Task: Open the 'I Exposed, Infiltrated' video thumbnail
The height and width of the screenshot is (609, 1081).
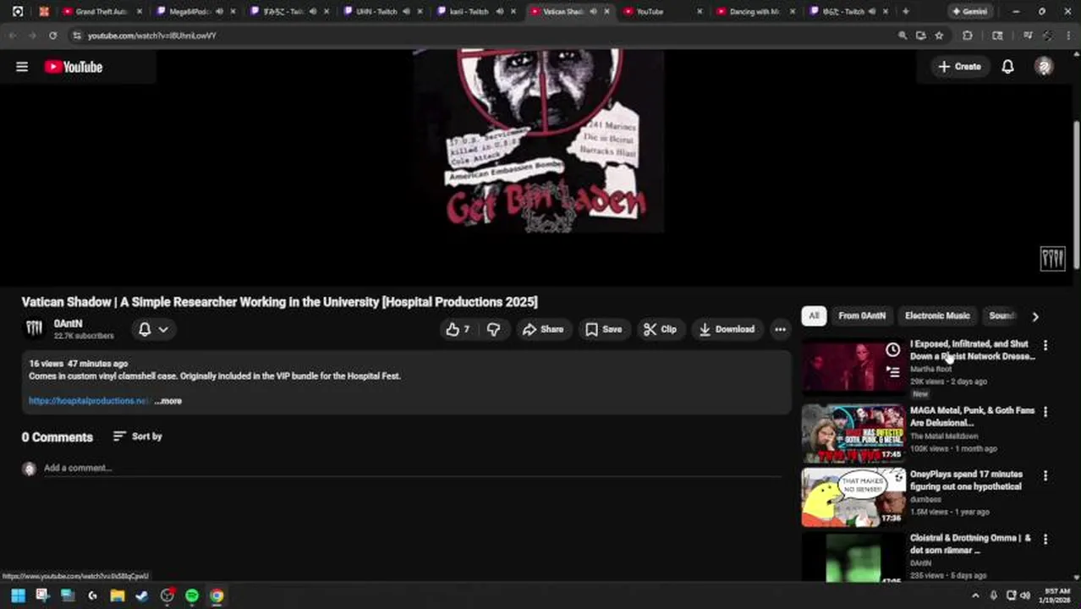Action: (853, 367)
